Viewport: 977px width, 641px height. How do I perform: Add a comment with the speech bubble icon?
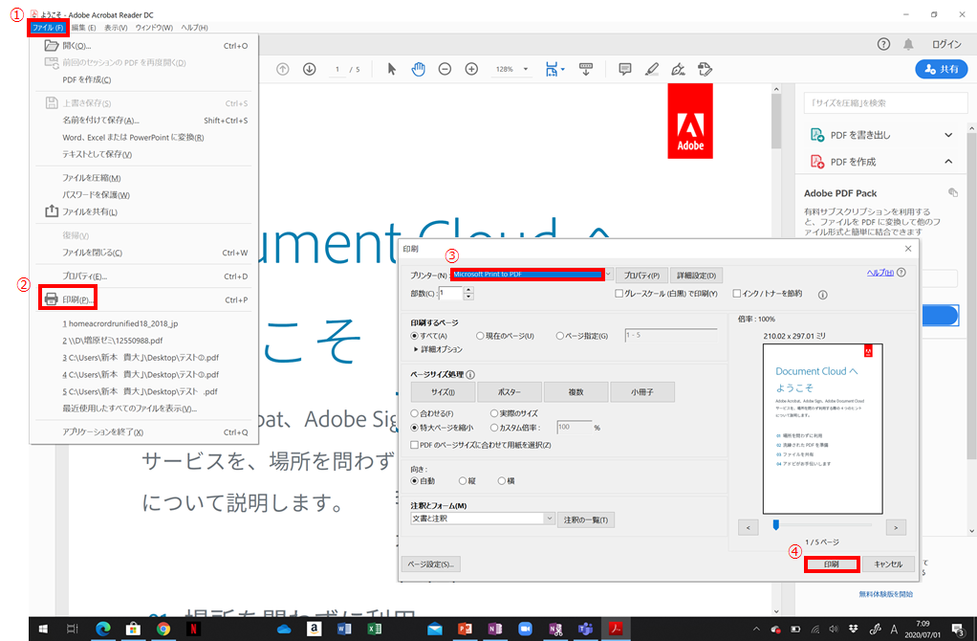pyautogui.click(x=624, y=69)
